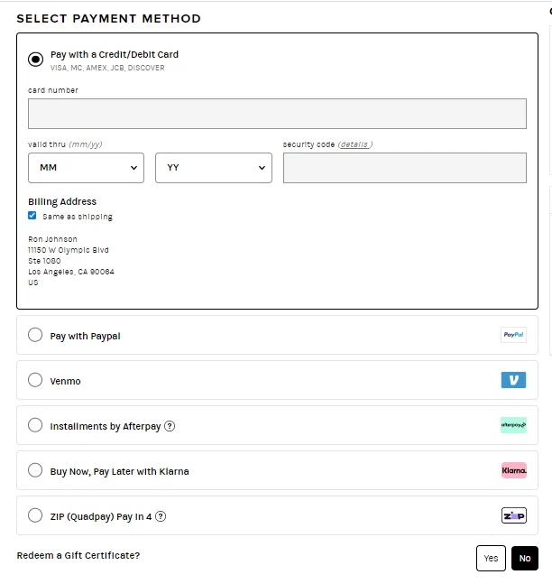The width and height of the screenshot is (552, 584).
Task: Choose Buy Now, Pay Later with Klarna radio
Action: click(x=35, y=470)
